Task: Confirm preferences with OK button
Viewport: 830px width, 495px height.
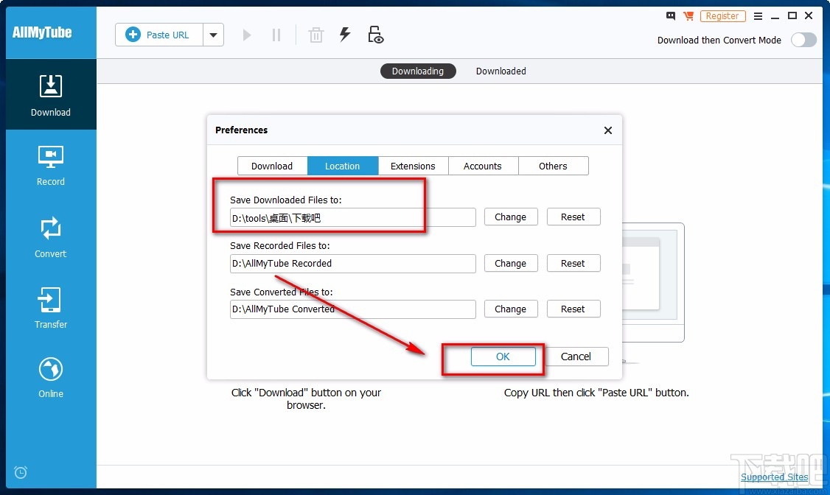Action: 503,357
